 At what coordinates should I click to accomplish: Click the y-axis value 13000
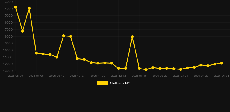(8, 71)
